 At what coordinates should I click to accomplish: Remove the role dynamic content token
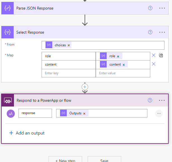[118, 57]
